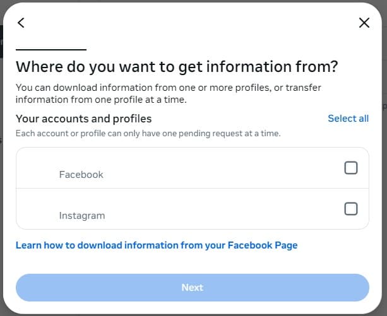Tick the Instagram account checkbox
This screenshot has height=316, width=387.
pos(351,209)
